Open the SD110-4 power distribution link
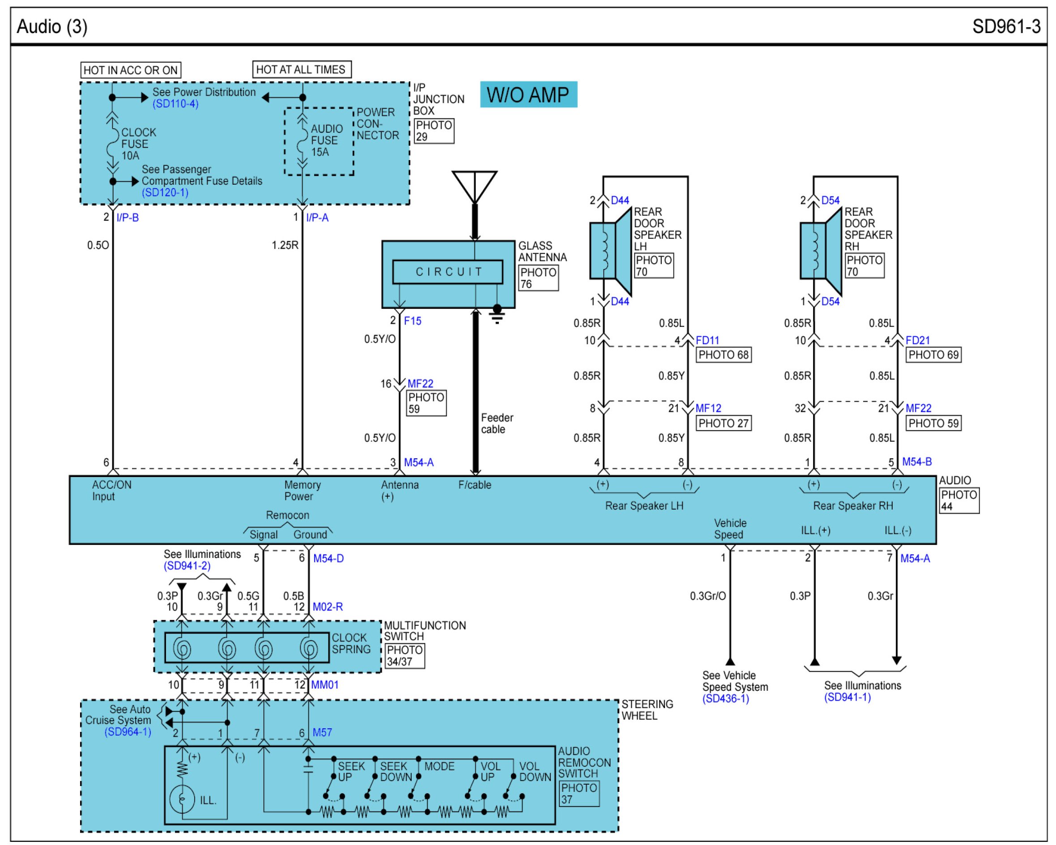The height and width of the screenshot is (845, 1056). [x=175, y=104]
